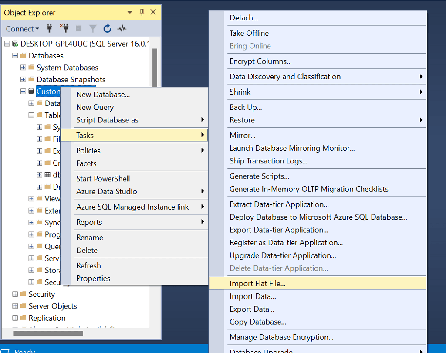Open Azure SQL Managed Instance link submenu
The height and width of the screenshot is (353, 446).
135,207
